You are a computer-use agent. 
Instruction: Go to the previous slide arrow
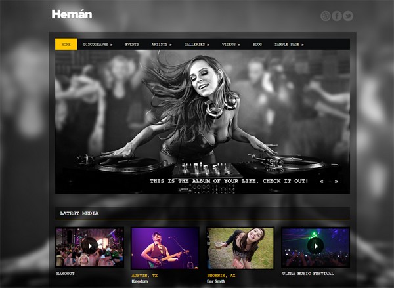pyautogui.click(x=322, y=181)
